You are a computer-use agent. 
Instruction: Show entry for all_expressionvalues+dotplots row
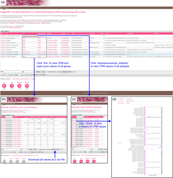tap(3, 36)
